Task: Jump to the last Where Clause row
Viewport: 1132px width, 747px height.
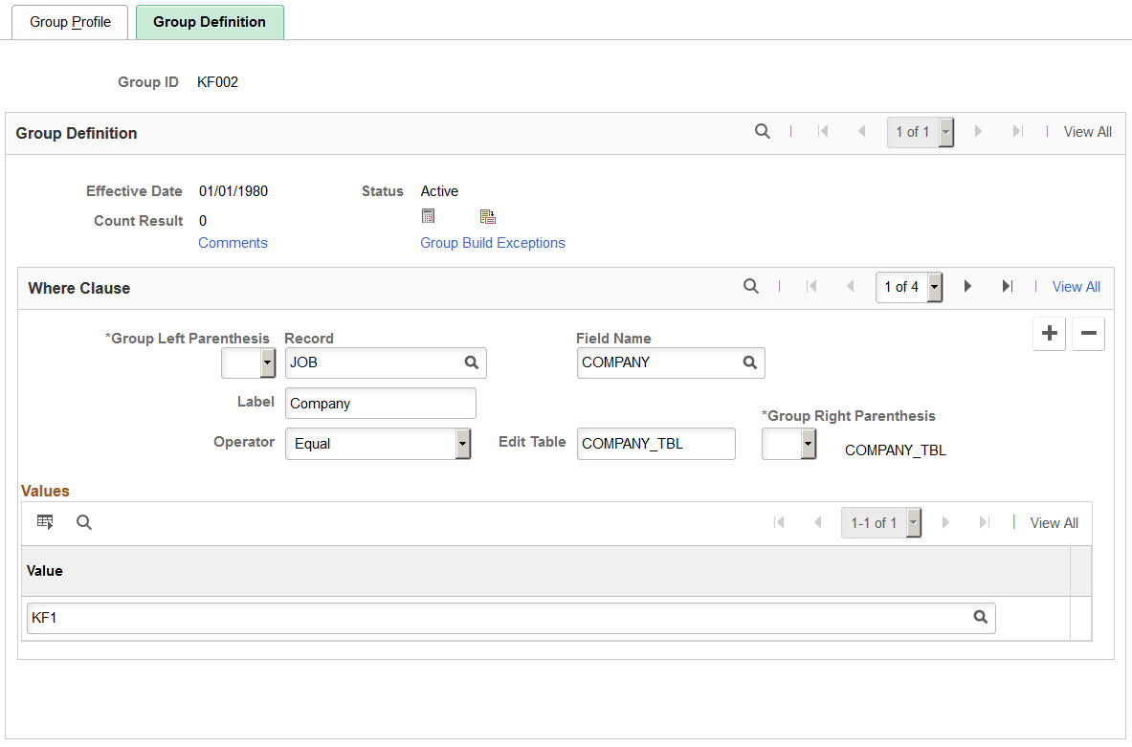Action: click(x=1007, y=286)
